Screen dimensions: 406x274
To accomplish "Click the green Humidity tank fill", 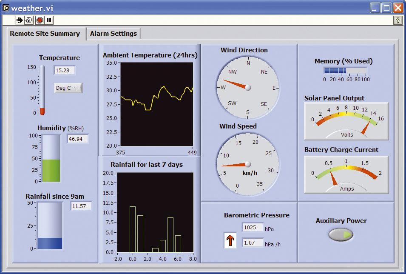I will pos(51,170).
